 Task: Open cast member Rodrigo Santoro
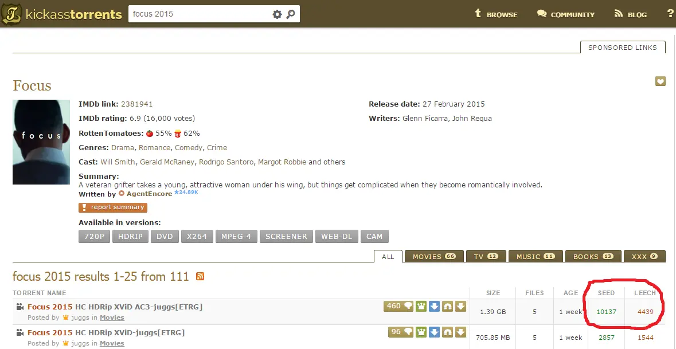(226, 162)
